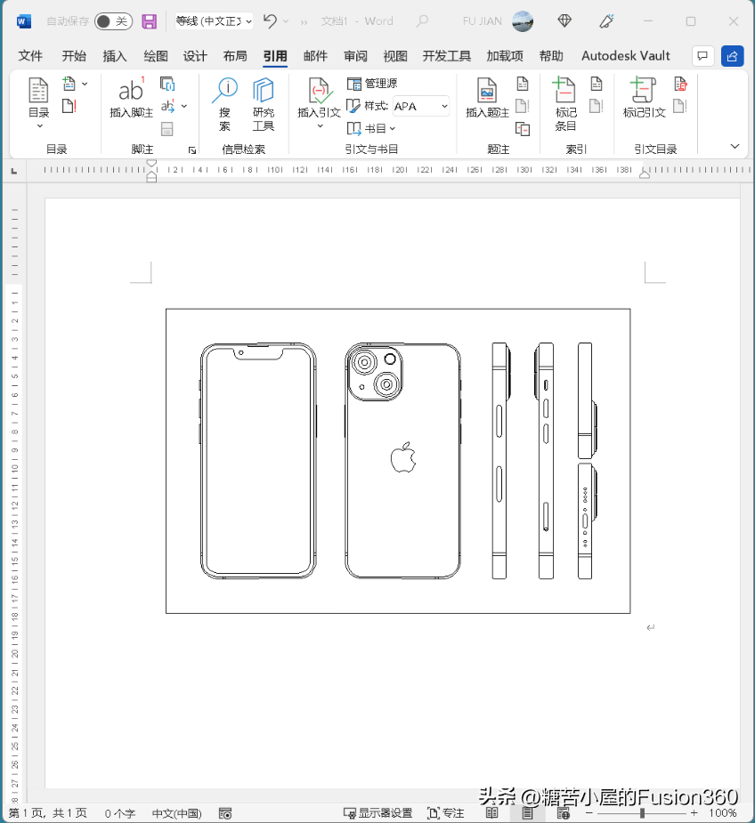The image size is (755, 823).
Task: Switch to the 审阅 Review tab
Action: (x=356, y=56)
